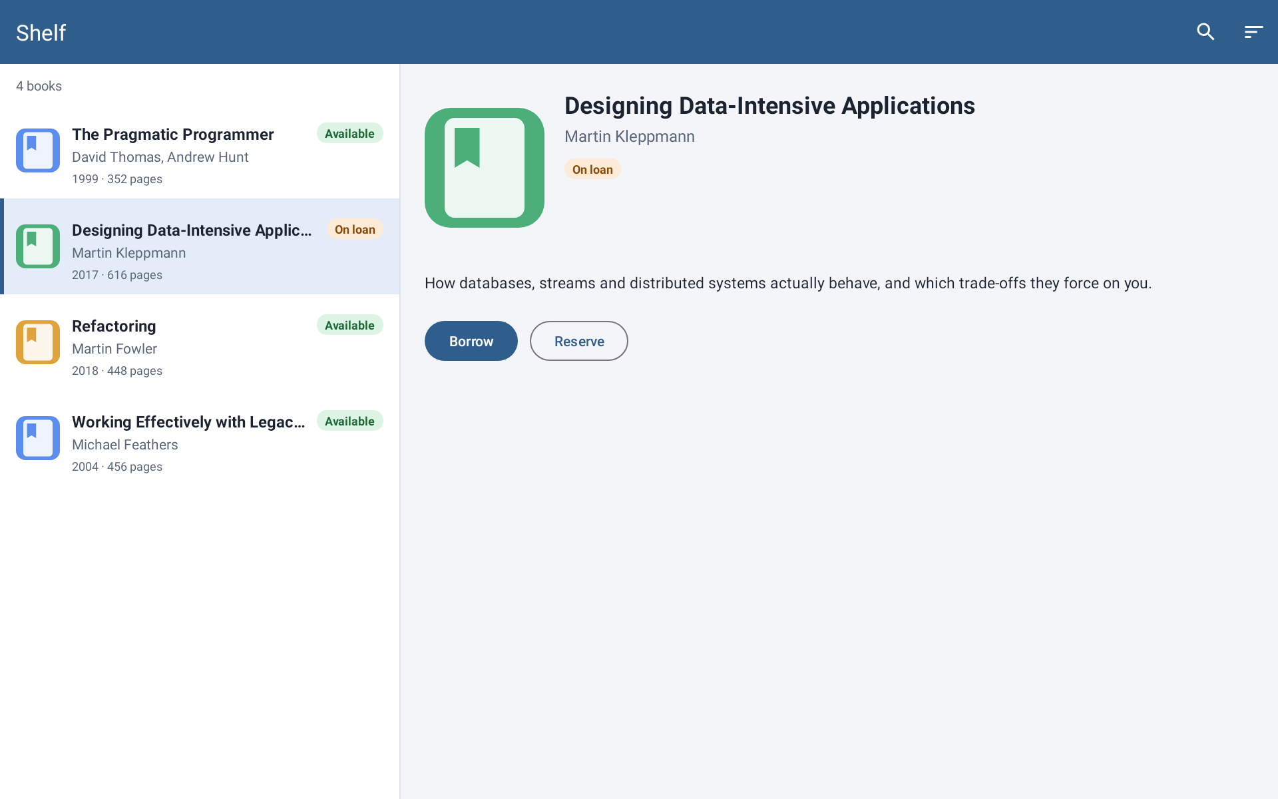Click The Pragmatic Programmer blue book icon
This screenshot has width=1278, height=799.
(x=38, y=150)
